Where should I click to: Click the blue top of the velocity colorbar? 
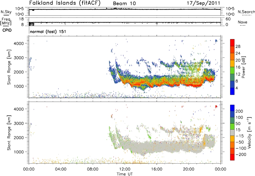pos(232,108)
